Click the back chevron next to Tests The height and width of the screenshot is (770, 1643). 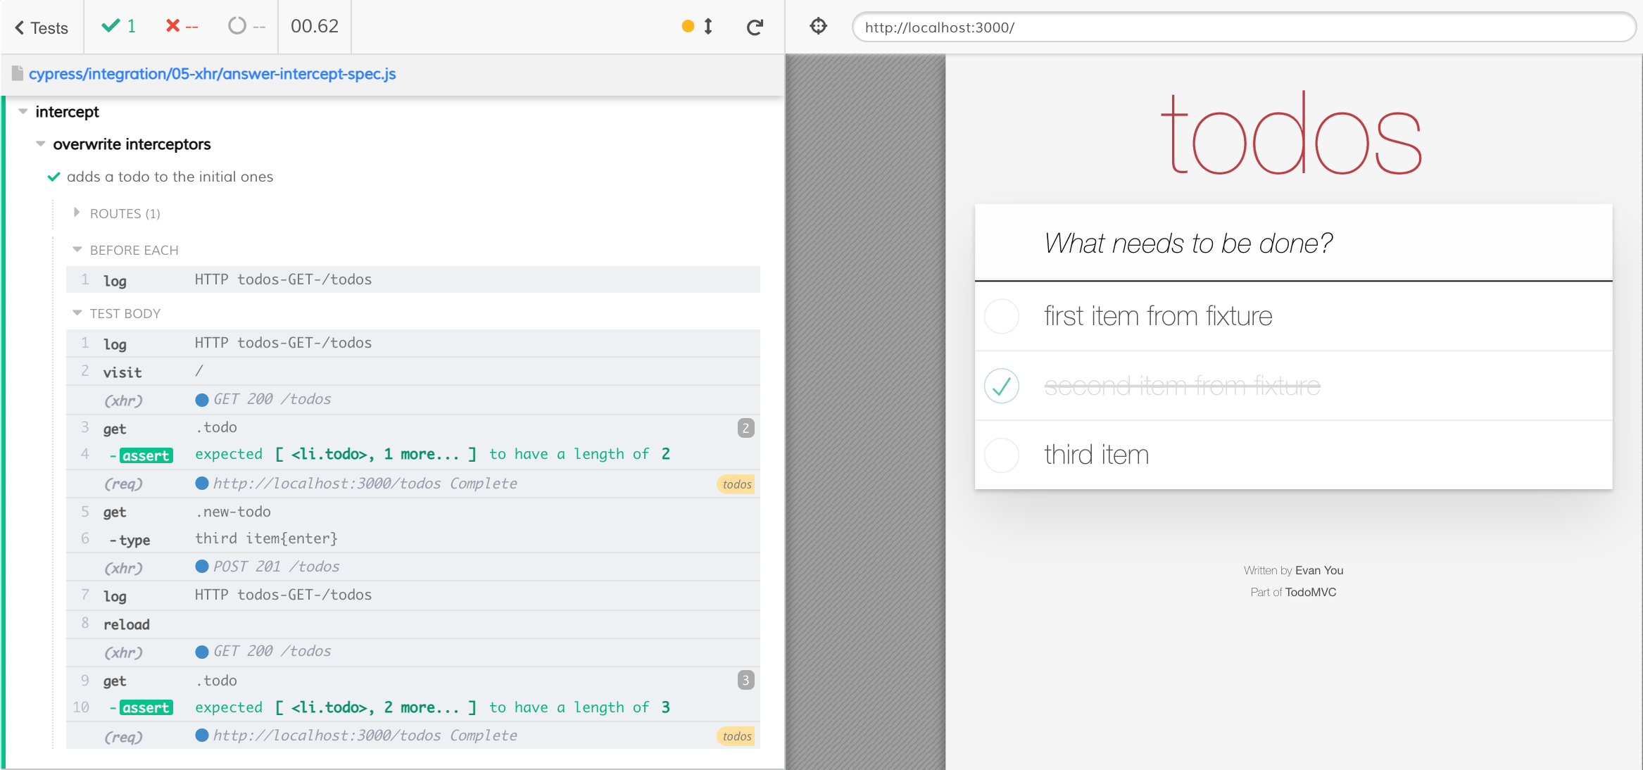tap(20, 28)
